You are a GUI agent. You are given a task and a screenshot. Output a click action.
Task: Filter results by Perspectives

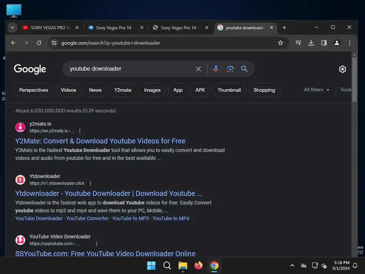pyautogui.click(x=34, y=90)
